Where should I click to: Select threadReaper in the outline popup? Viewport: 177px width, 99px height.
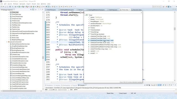coord(97,21)
